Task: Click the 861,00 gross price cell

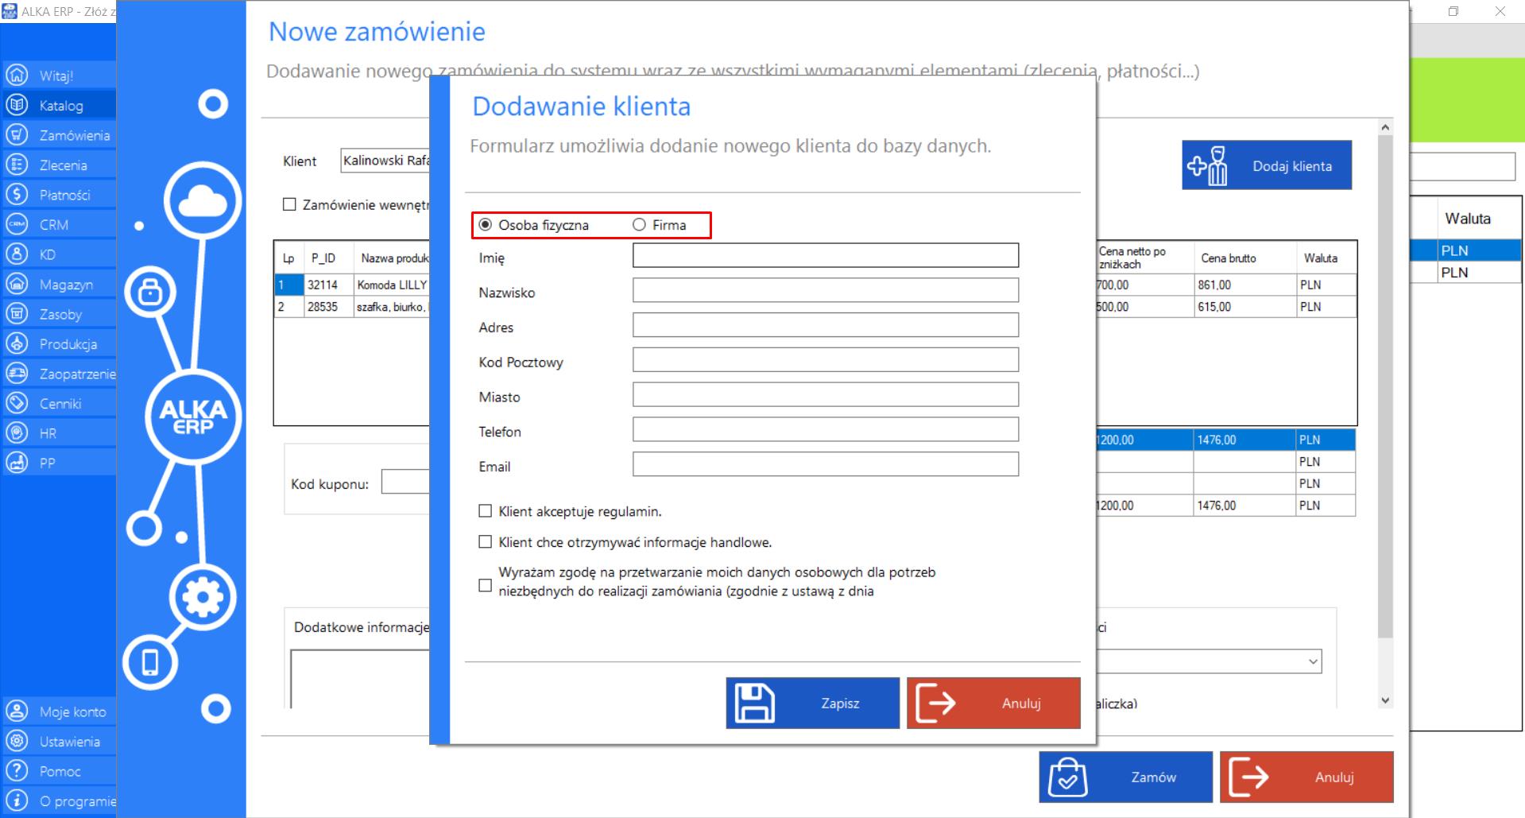Action: tap(1245, 285)
